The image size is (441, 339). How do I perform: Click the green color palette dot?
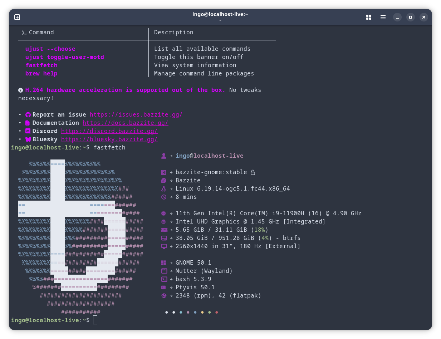210,312
